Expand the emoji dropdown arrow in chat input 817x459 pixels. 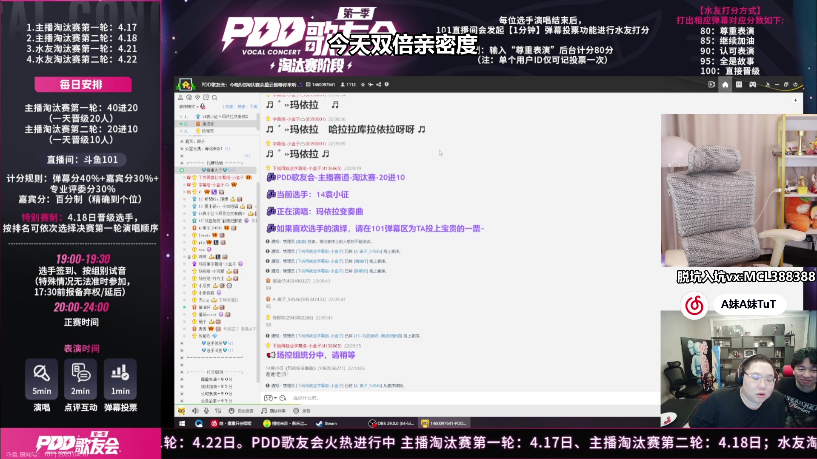pyautogui.click(x=275, y=398)
